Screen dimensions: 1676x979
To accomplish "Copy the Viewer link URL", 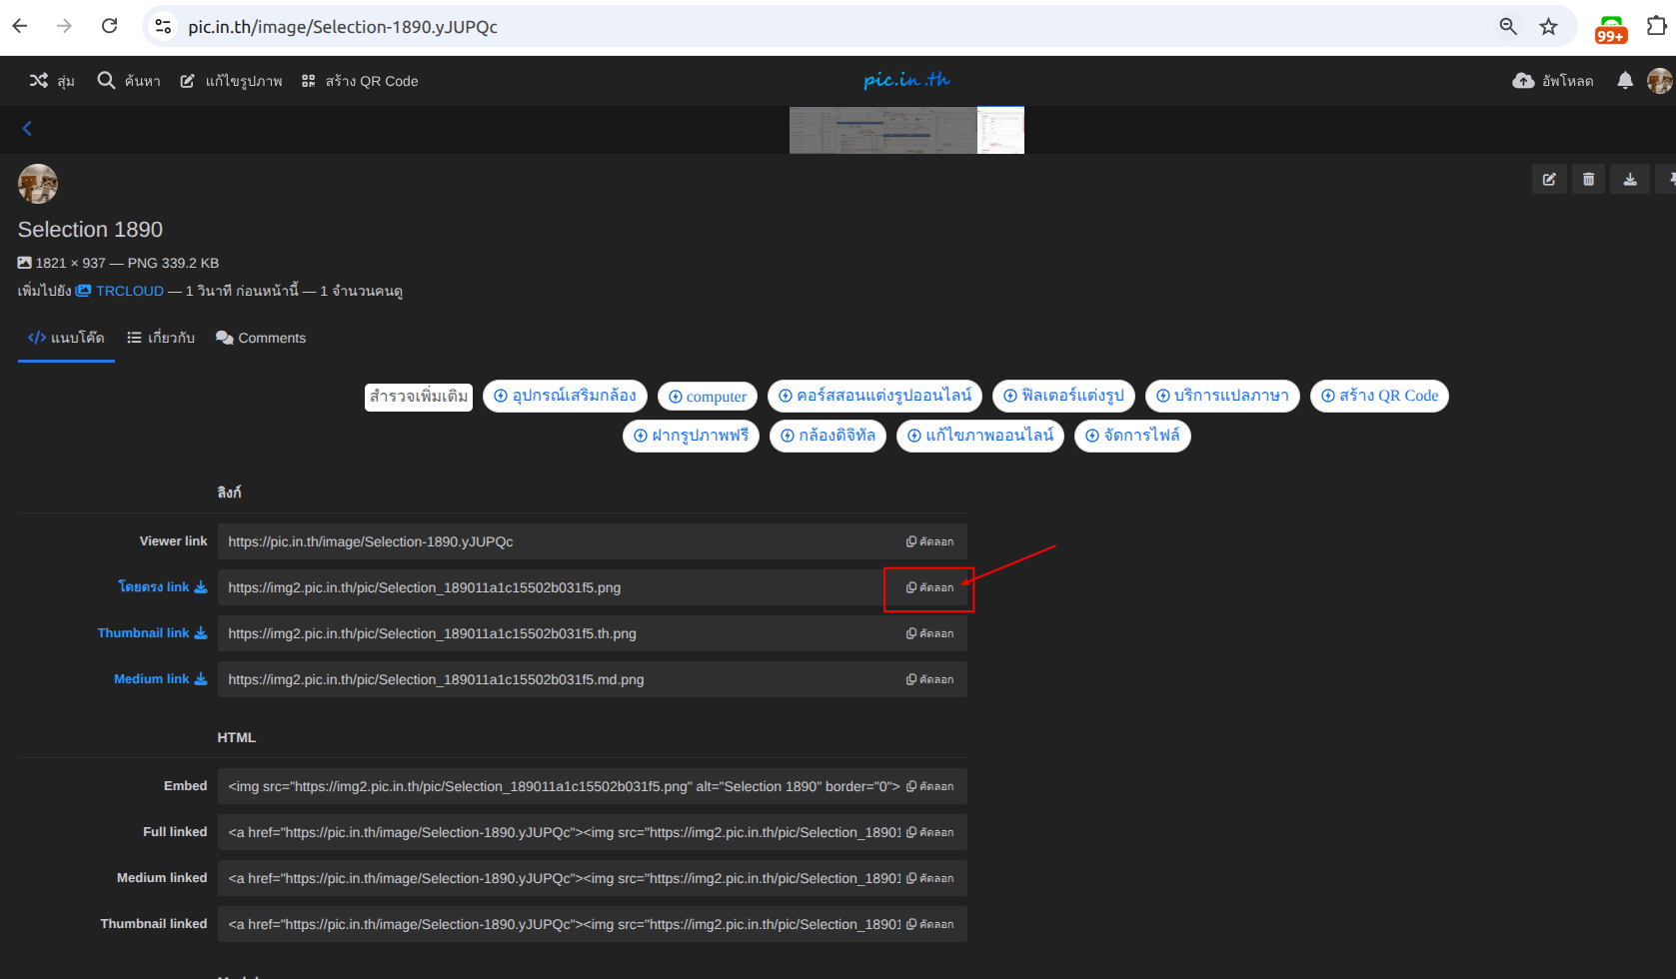I will (x=929, y=541).
